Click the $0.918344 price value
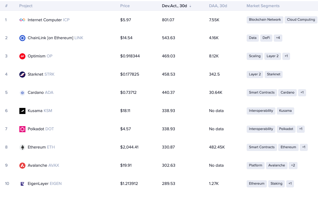The width and height of the screenshot is (318, 199). coord(130,56)
